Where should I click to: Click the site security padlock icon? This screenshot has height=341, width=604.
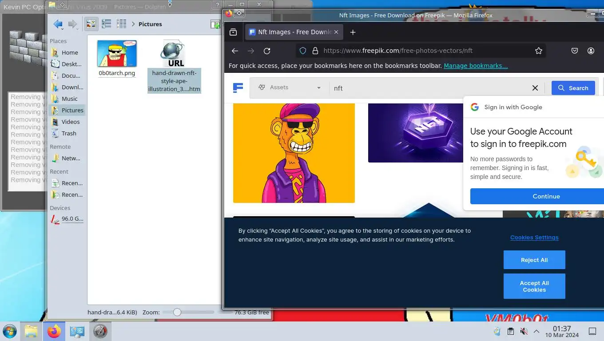(315, 51)
